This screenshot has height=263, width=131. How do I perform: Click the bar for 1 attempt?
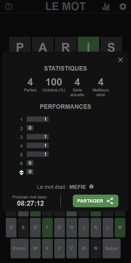point(38,119)
